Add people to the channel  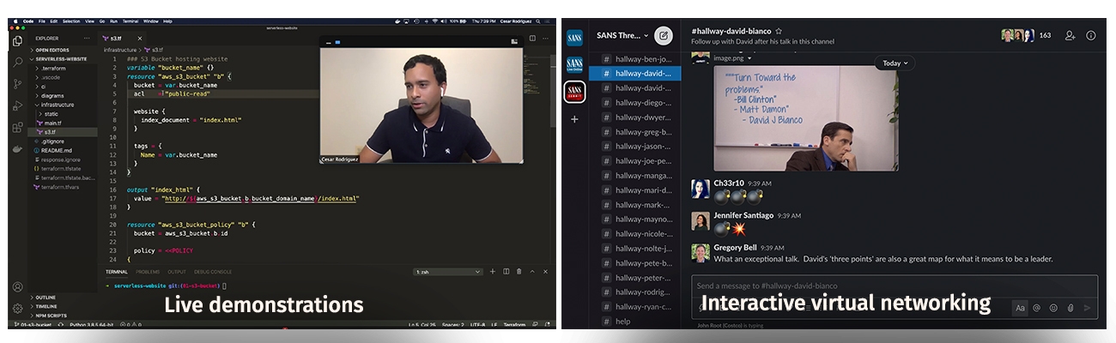pyautogui.click(x=1071, y=35)
